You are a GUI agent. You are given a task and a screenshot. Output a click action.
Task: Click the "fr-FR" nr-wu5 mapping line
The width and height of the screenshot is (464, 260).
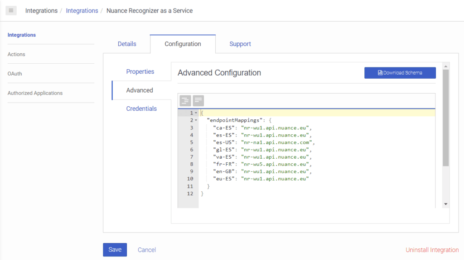point(262,164)
